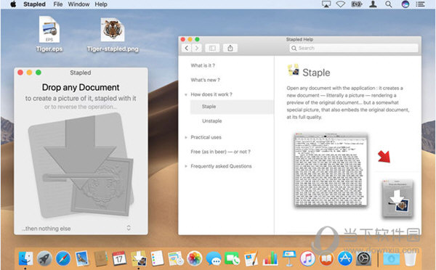The height and width of the screenshot is (270, 436).
Task: Select the Unstaple help topic
Action: [212, 120]
